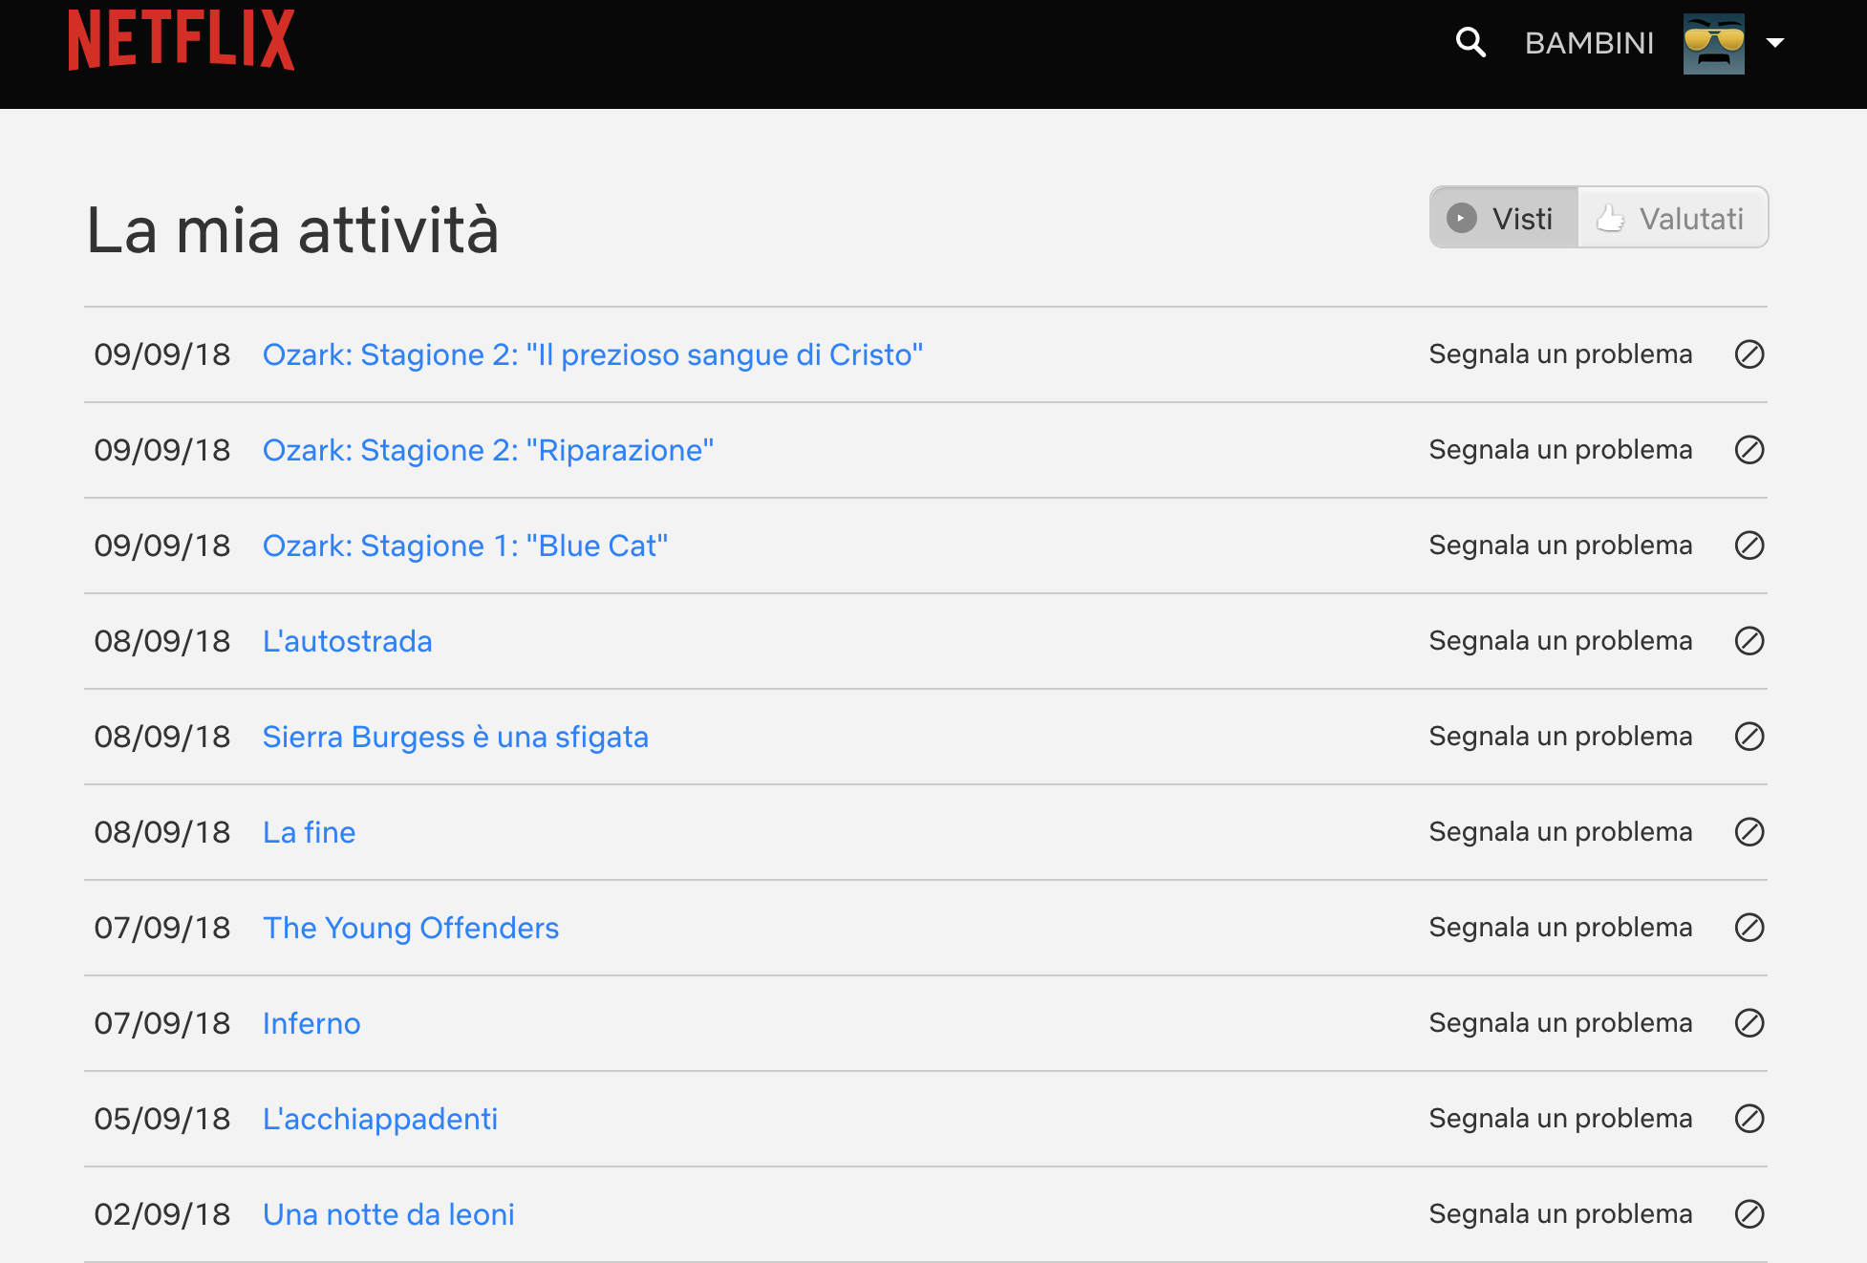
Task: Click the search magnifier icon
Action: (1470, 42)
